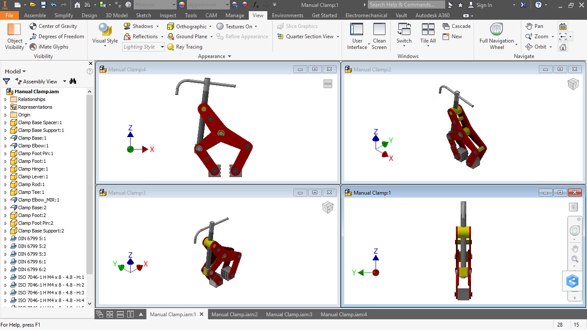Open the Parameters fx icon
The height and width of the screenshot is (330, 587).
[256, 5]
